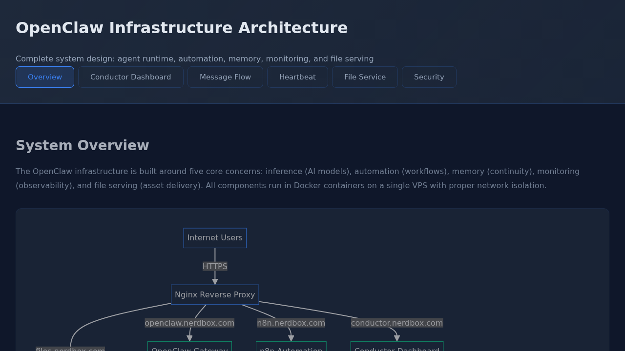
Task: Show the File Service tab
Action: [365, 77]
